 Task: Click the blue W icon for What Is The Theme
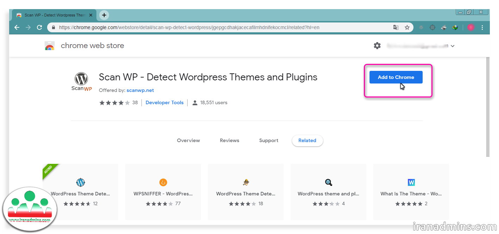(x=411, y=182)
